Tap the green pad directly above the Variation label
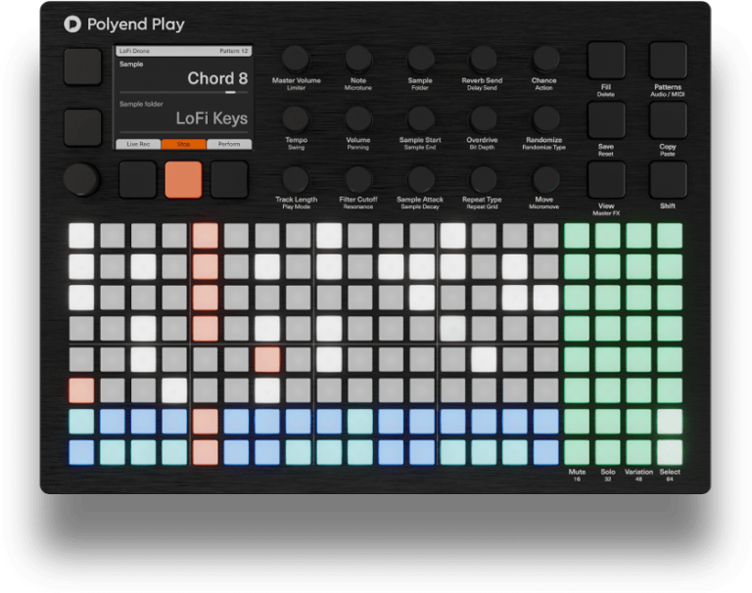 pyautogui.click(x=638, y=452)
